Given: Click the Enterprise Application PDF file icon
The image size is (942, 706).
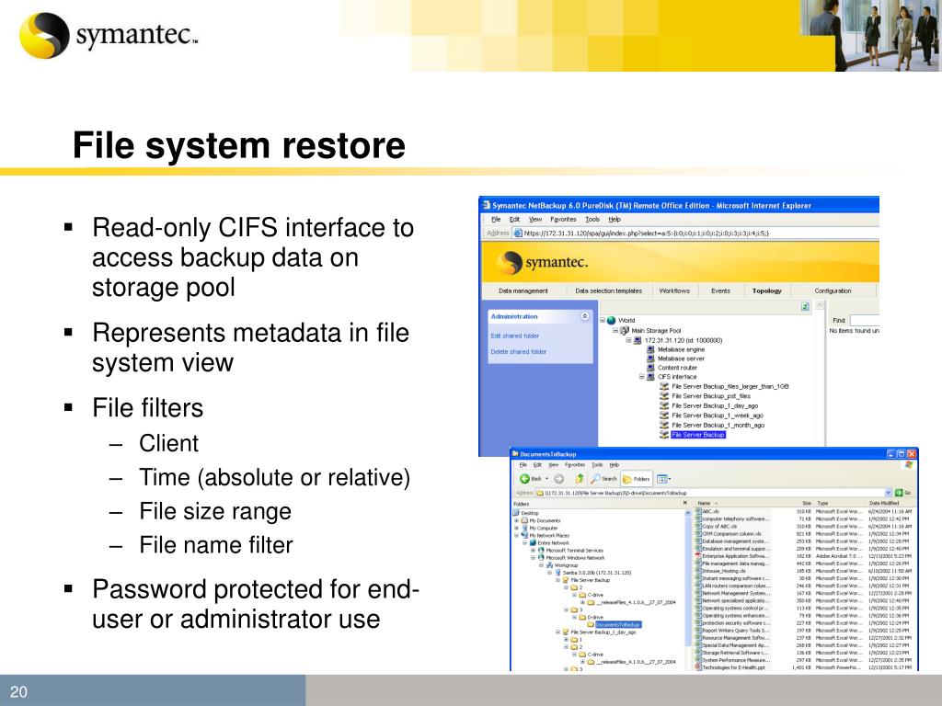Looking at the screenshot, I should coord(699,556).
